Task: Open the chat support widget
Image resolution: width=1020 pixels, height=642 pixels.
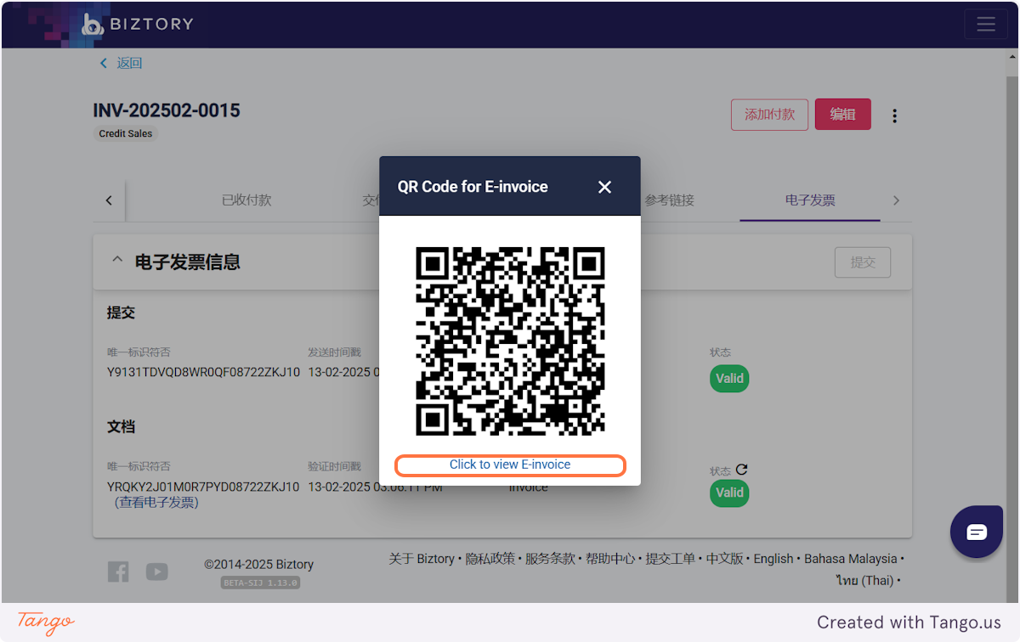Action: [977, 532]
